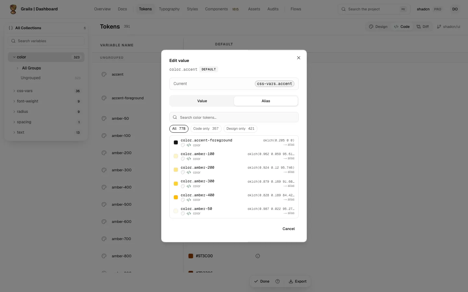Cancel the Edit value dialog
The image size is (468, 292).
289,229
